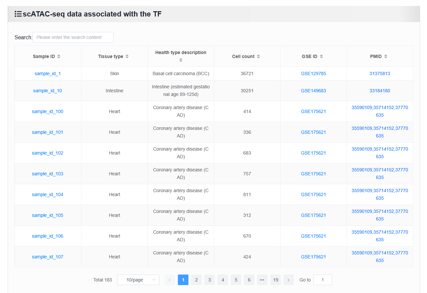Open sample_id_104 link
Image resolution: width=427 pixels, height=293 pixels.
pyautogui.click(x=48, y=194)
